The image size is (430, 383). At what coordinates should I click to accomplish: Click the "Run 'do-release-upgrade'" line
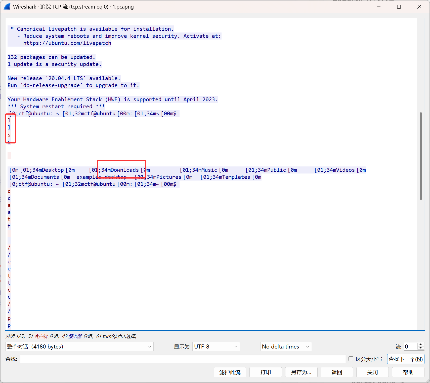(73, 85)
